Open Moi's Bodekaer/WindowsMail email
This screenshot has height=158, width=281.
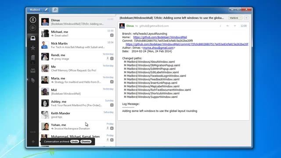tap(77, 92)
